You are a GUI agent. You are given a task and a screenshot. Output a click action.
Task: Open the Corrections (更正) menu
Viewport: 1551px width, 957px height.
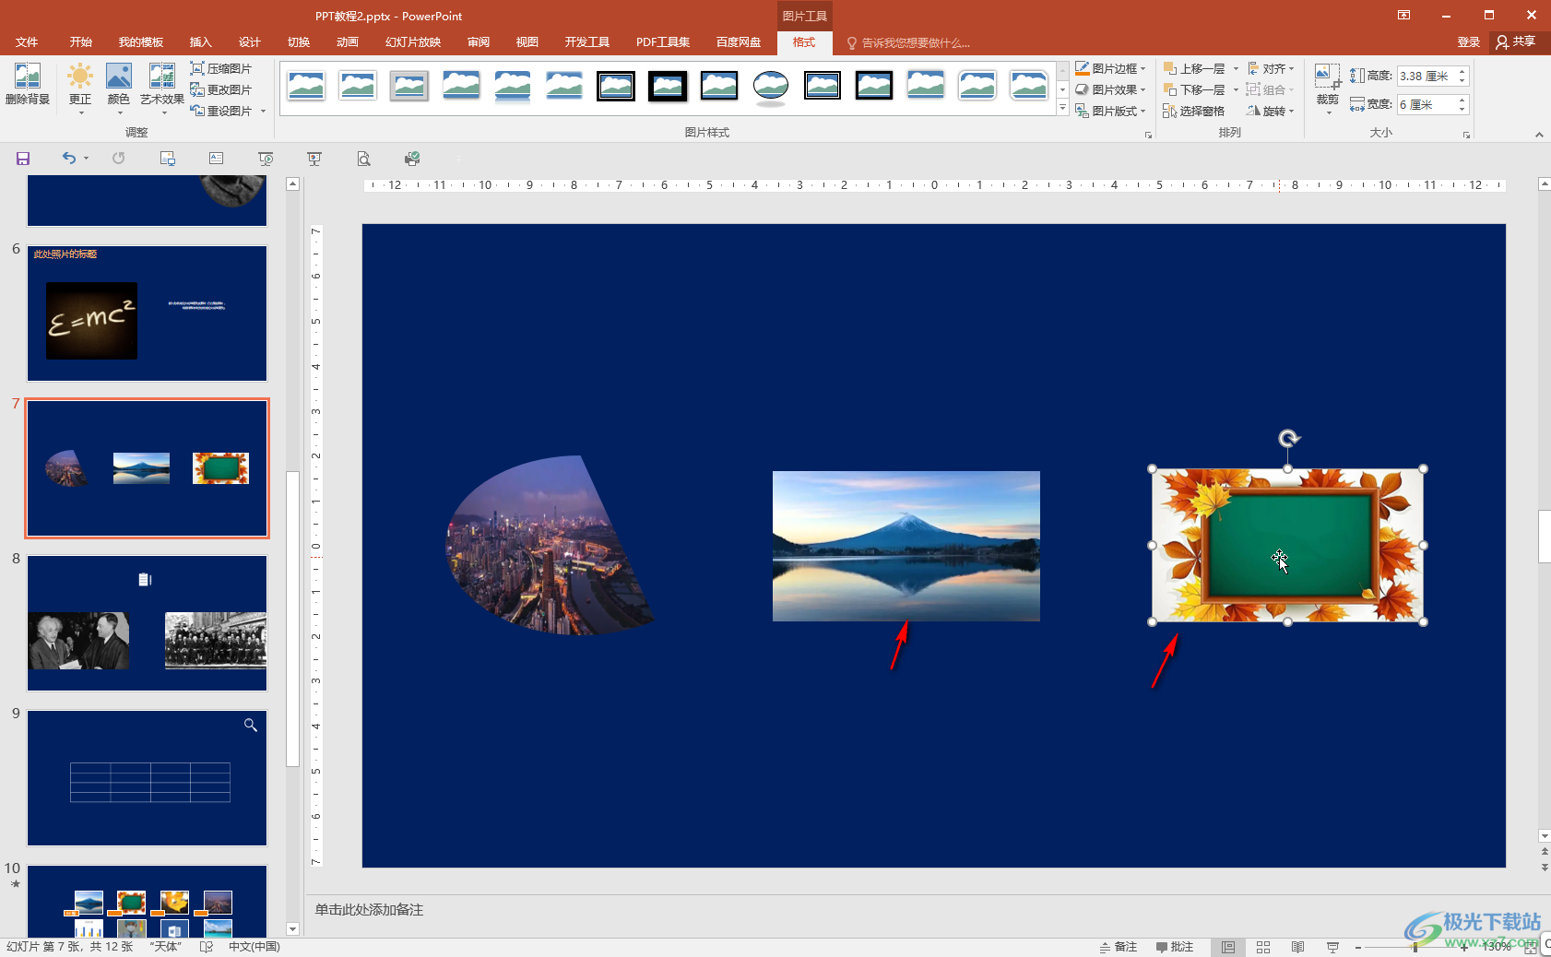[80, 89]
